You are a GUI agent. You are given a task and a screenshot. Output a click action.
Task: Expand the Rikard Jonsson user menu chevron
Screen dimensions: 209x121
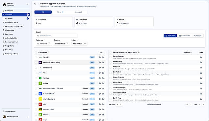point(28,117)
